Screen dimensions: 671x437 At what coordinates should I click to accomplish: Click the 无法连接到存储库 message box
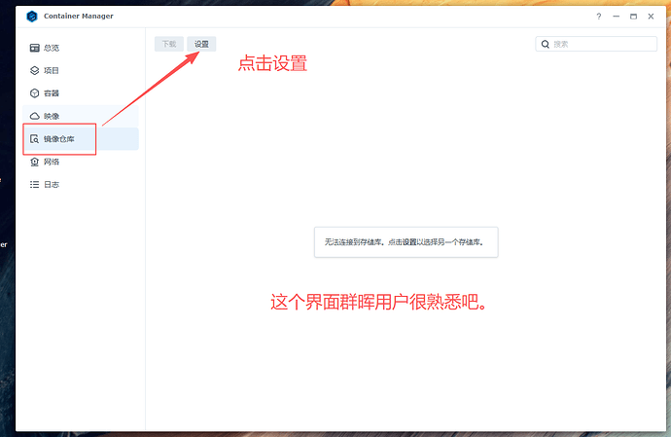(x=406, y=242)
